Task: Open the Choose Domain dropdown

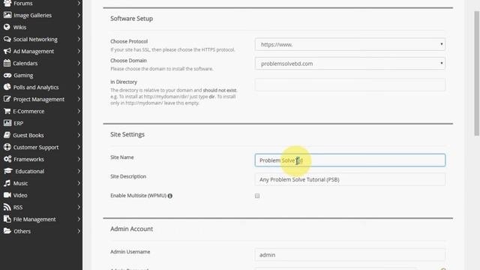Action: coord(350,63)
